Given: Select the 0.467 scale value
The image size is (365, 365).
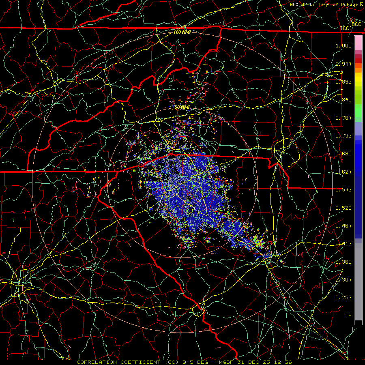Looking at the screenshot, I should pos(344,226).
